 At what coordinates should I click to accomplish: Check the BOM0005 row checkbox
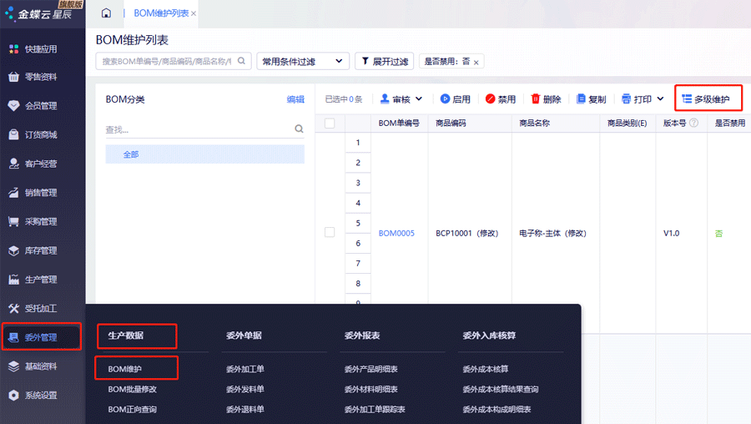(330, 232)
